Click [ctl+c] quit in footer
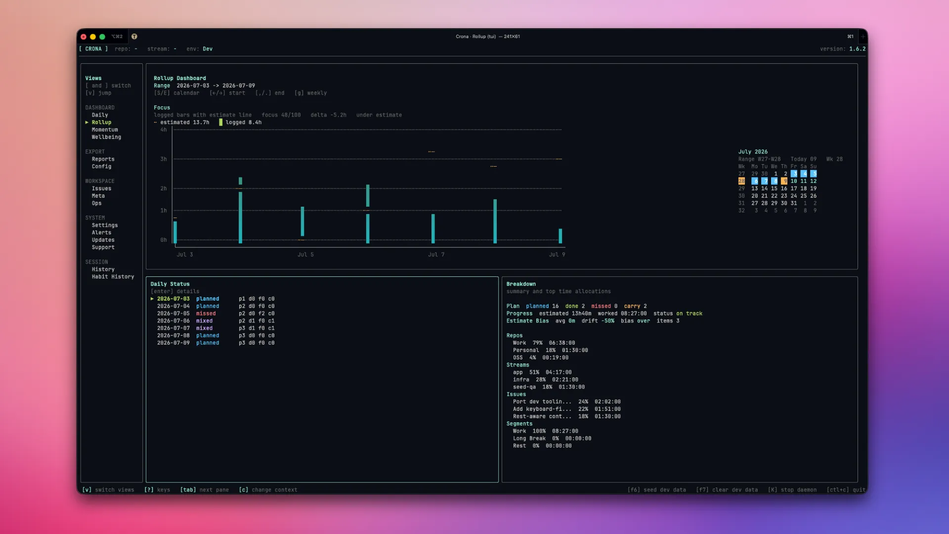 point(846,490)
